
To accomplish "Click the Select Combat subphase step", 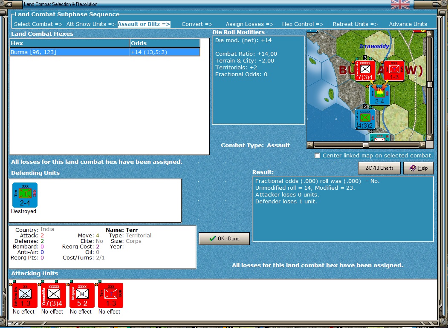I will tap(38, 24).
